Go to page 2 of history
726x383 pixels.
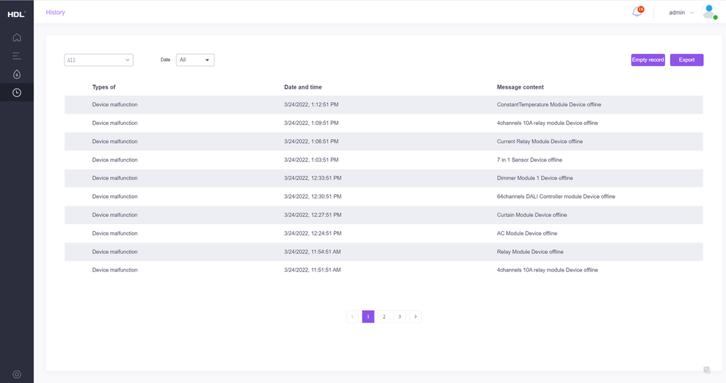tap(384, 316)
